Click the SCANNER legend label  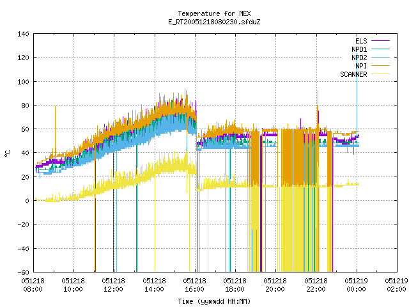click(353, 74)
